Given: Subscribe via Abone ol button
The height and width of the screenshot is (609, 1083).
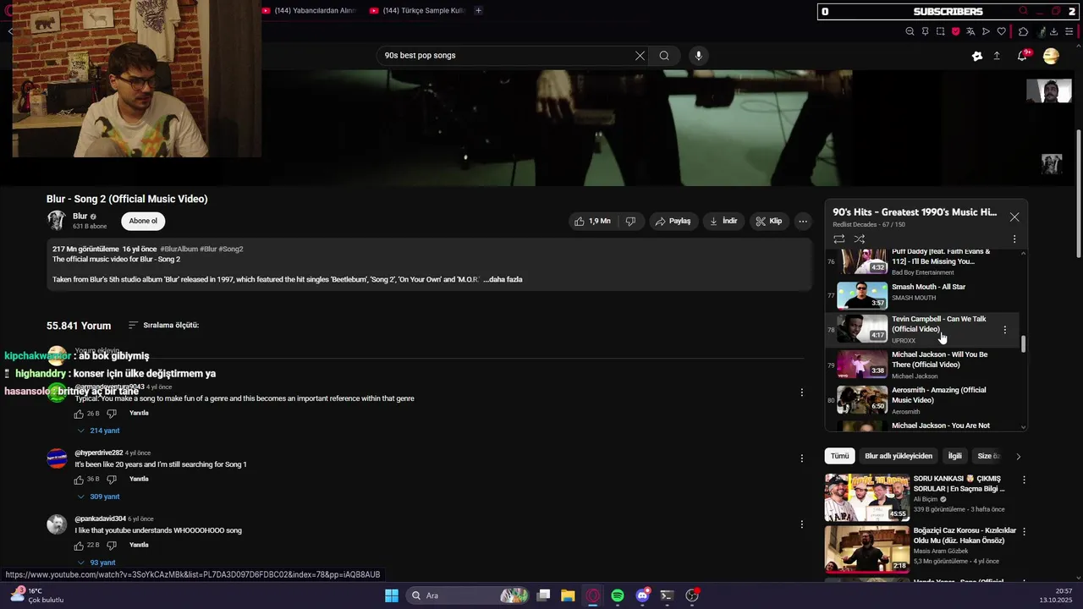Looking at the screenshot, I should (x=143, y=221).
